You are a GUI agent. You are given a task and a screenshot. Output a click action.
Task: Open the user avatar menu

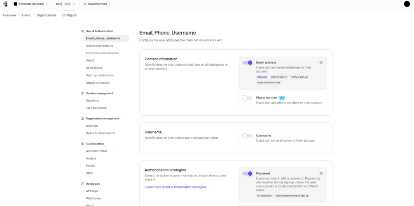[x=407, y=4]
